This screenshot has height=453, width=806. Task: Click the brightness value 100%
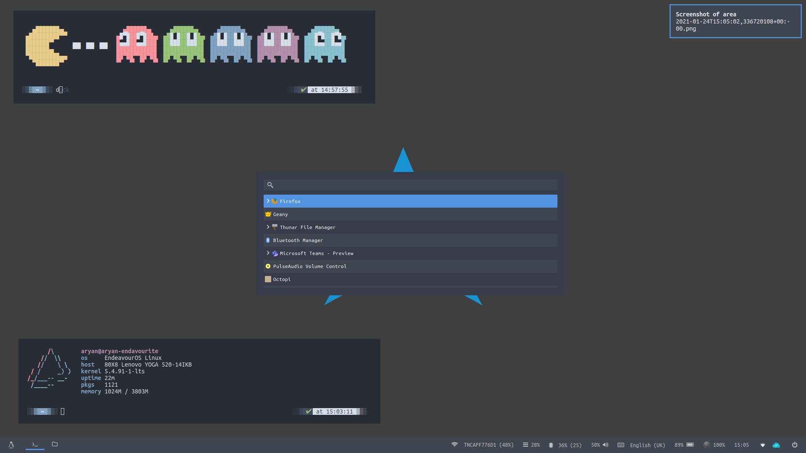(x=719, y=445)
